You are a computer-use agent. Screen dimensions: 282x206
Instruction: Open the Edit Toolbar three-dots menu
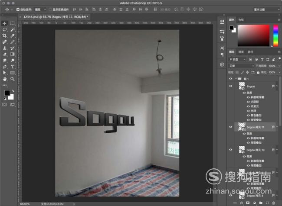pos(4,85)
